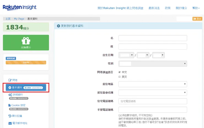Open 電子郵件地址 sidebar link
Screen dimensions: 204x128
tap(20, 123)
